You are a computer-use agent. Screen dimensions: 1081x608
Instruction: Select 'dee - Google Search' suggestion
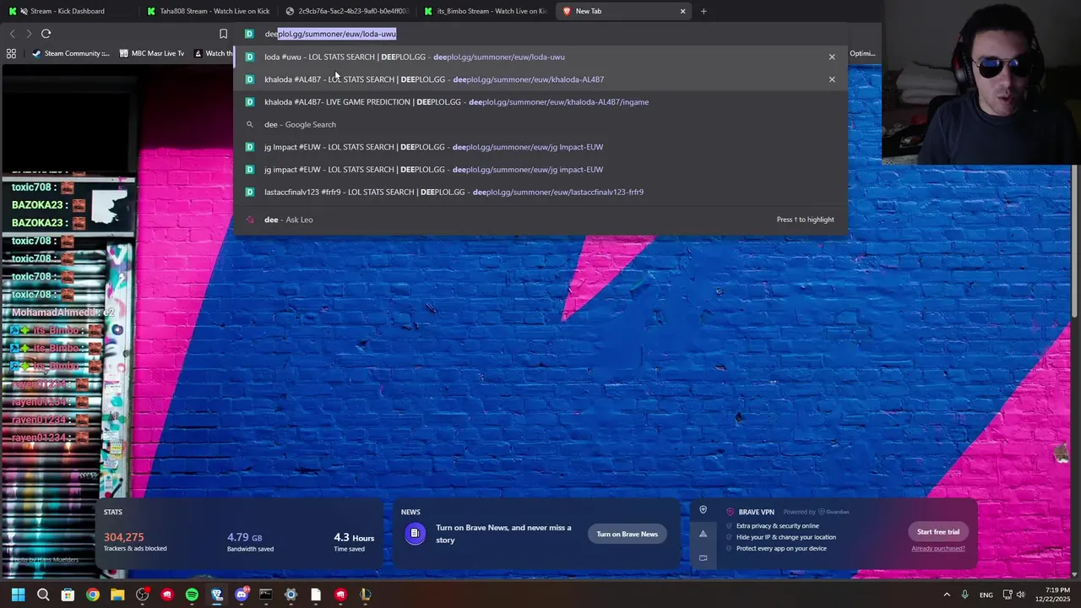click(x=540, y=124)
